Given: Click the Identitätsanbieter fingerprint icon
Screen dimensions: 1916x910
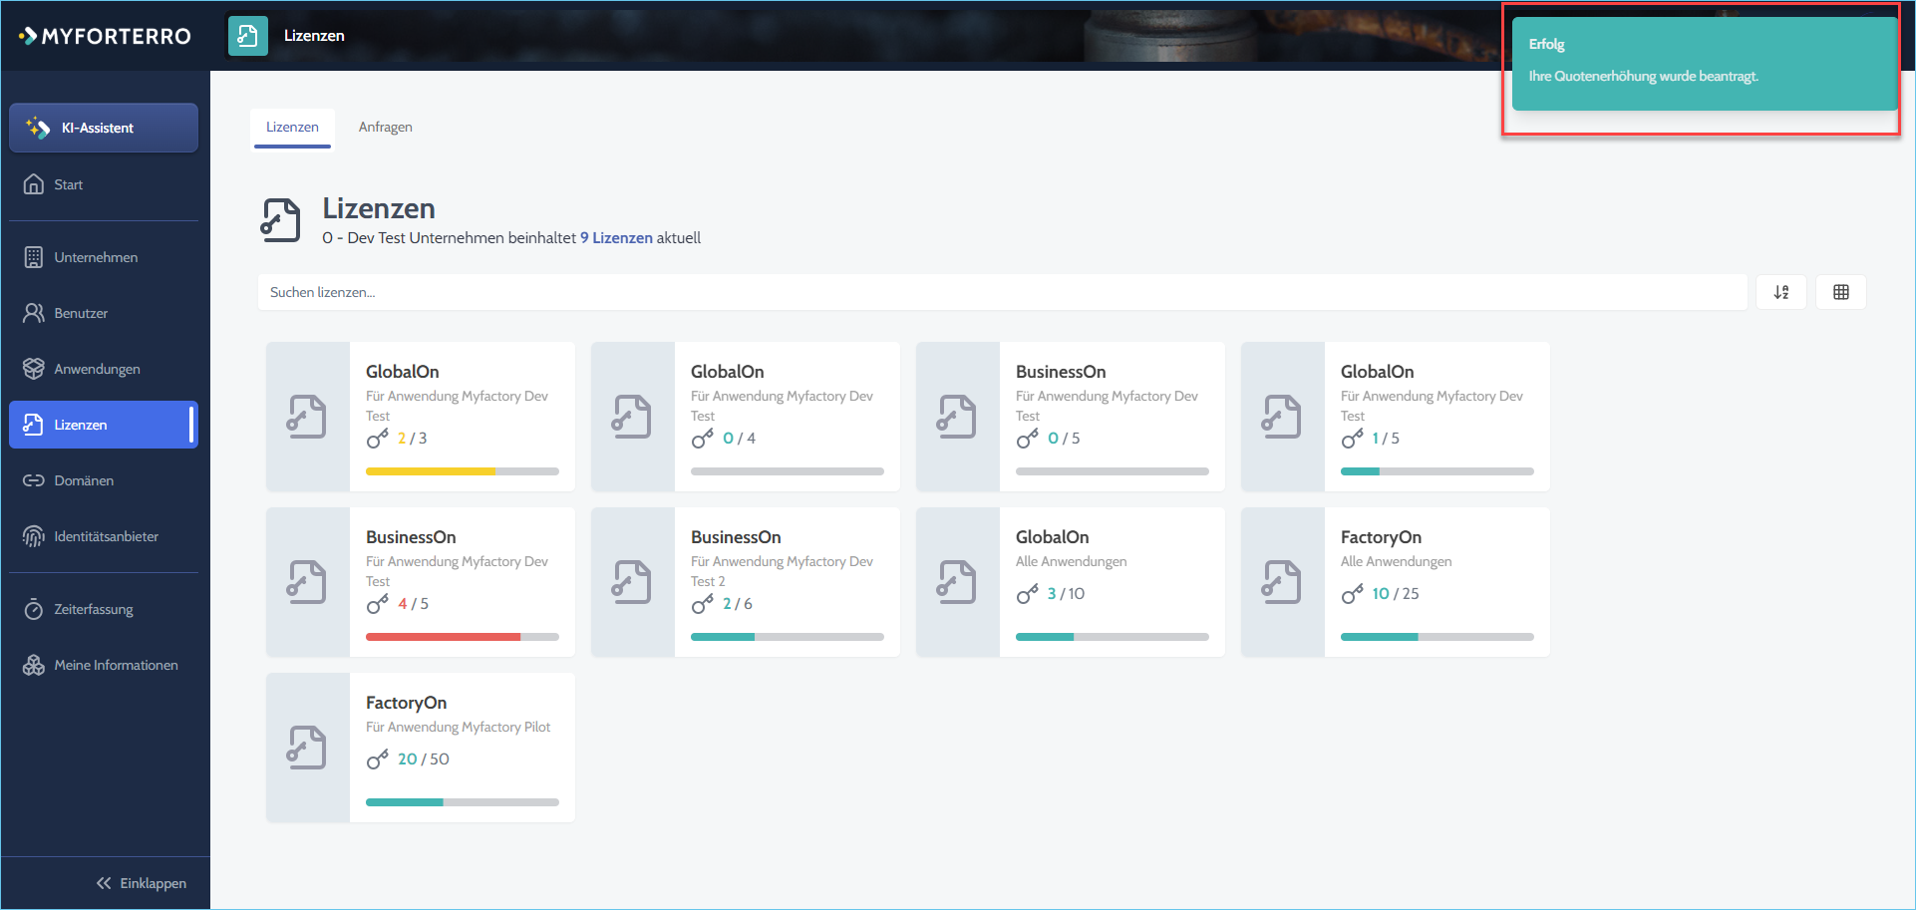Looking at the screenshot, I should click(34, 536).
